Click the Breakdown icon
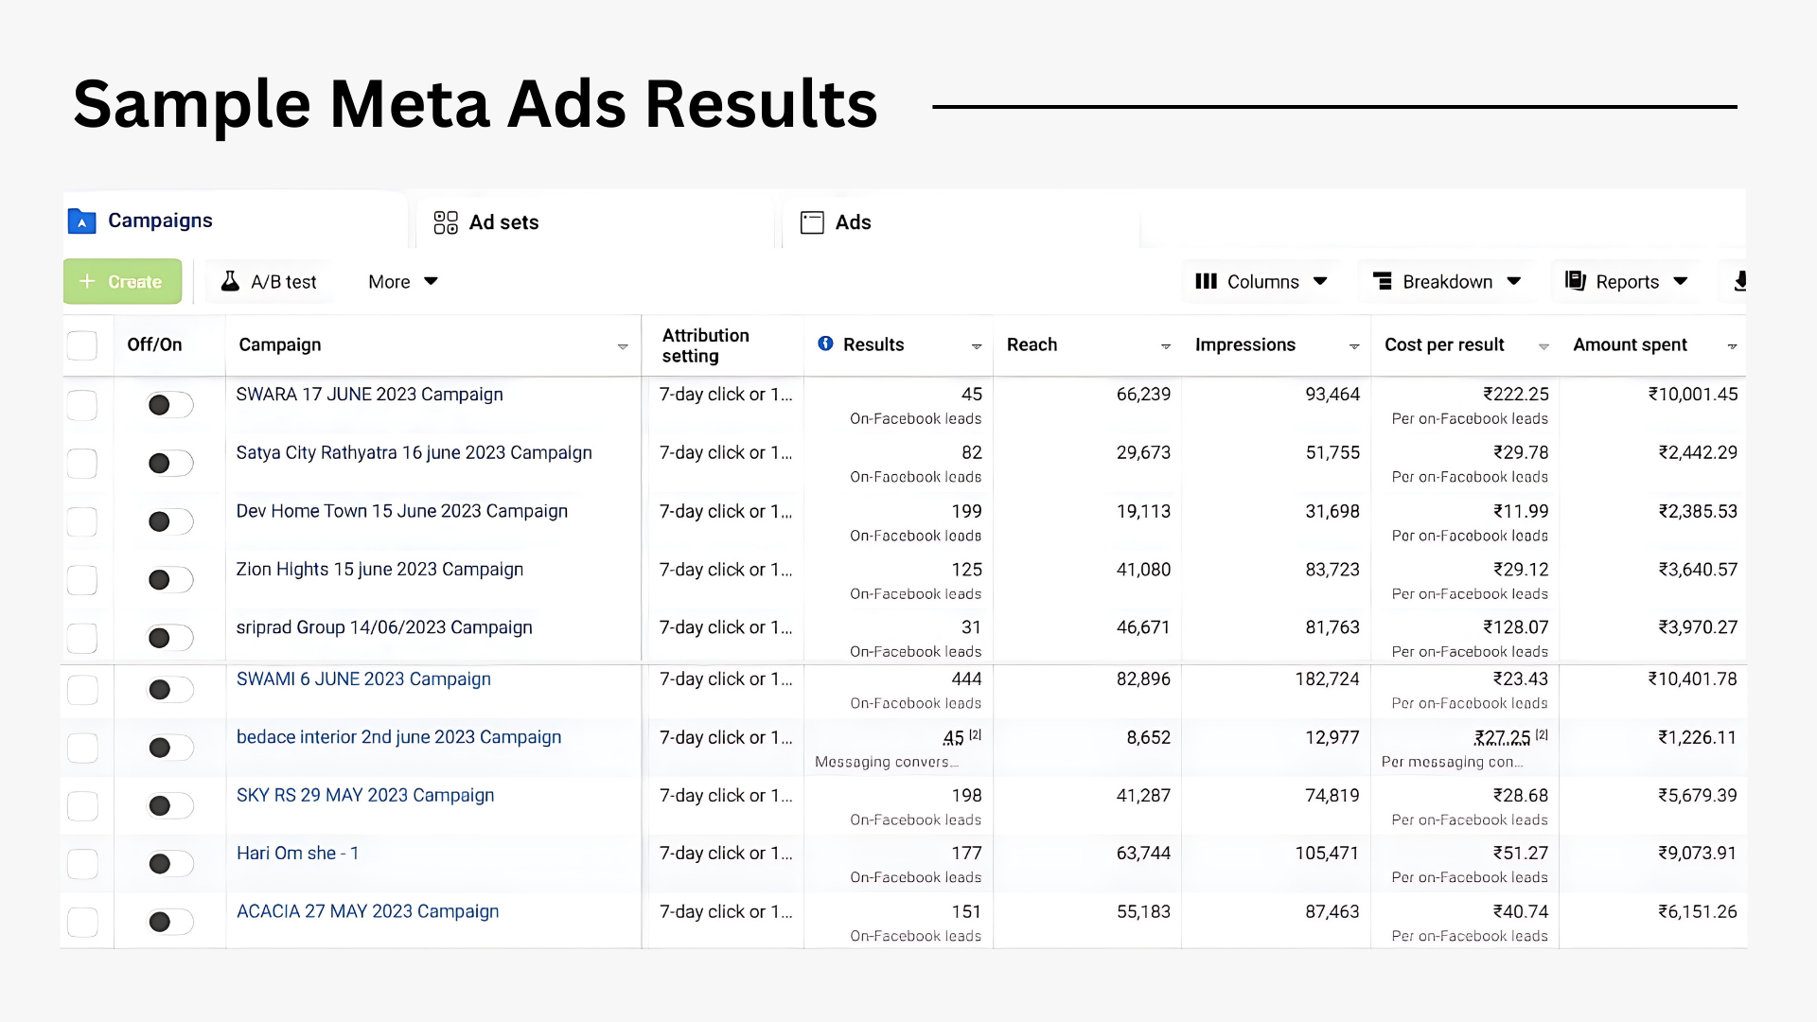Viewport: 1817px width, 1022px height. pos(1383,281)
